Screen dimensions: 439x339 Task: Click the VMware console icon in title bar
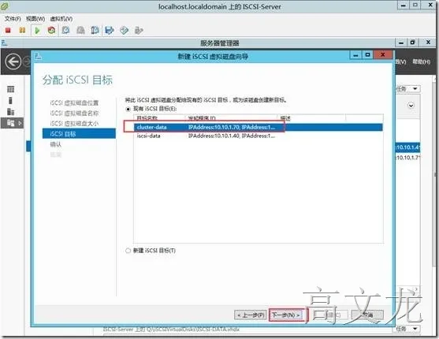(x=5, y=6)
